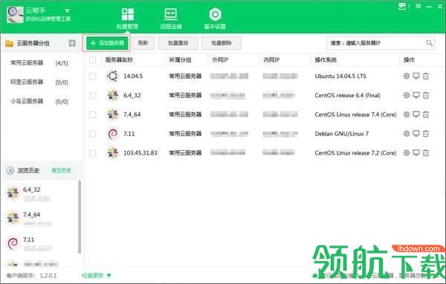Open remote monitor icon for server 14.04.5
This screenshot has height=284, width=446.
point(416,76)
